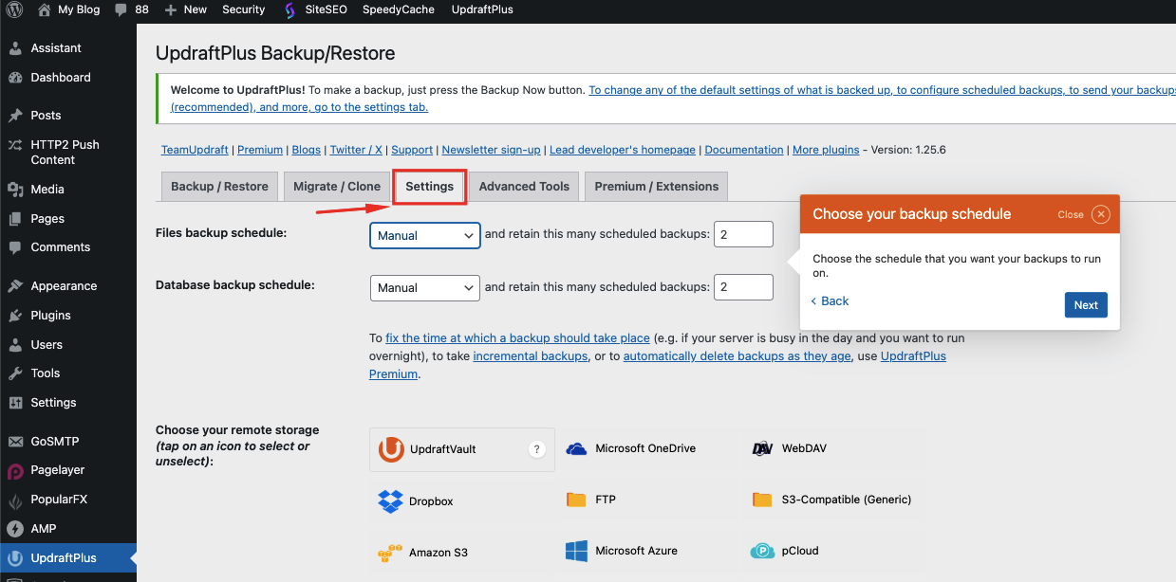Open SiteSEO logo in admin bar

pos(289,9)
